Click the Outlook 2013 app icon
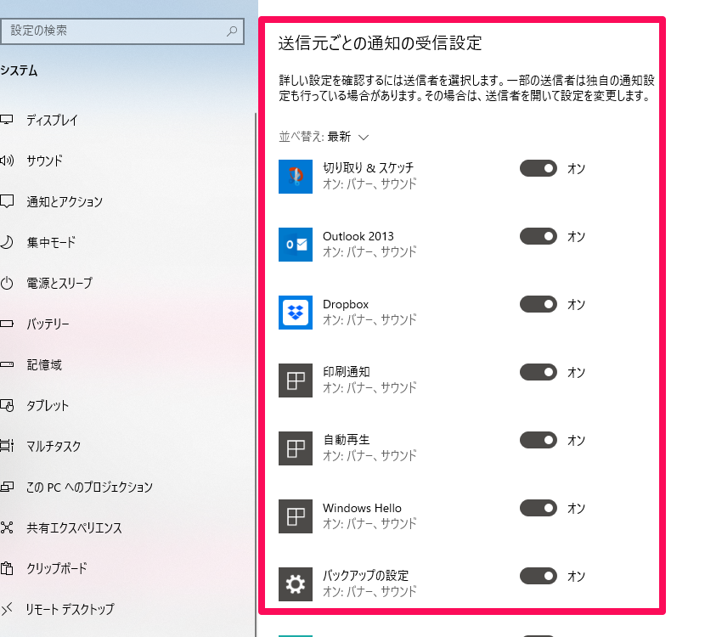Viewport: 705px width, 637px height. coord(296,245)
